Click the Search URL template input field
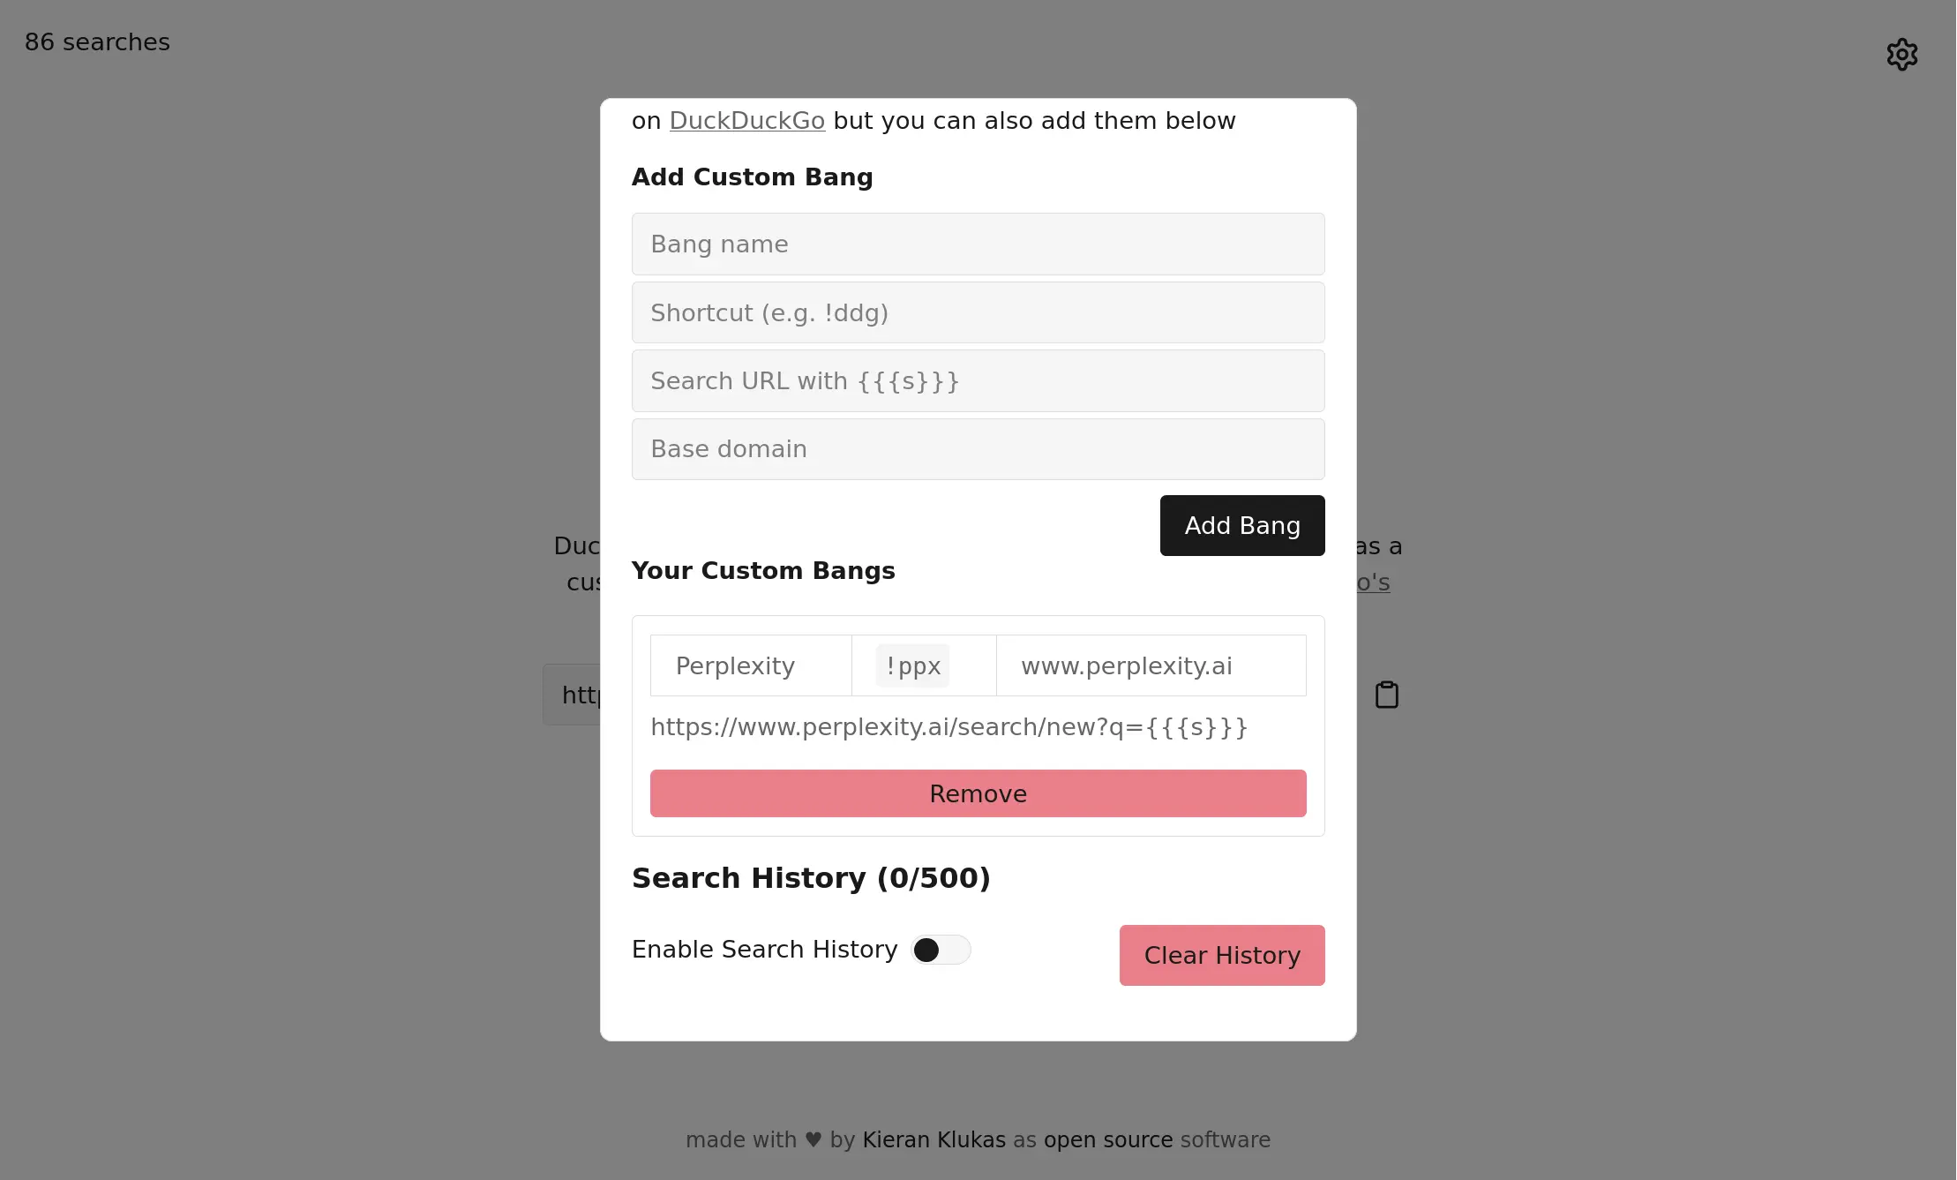Image resolution: width=1957 pixels, height=1180 pixels. point(978,380)
